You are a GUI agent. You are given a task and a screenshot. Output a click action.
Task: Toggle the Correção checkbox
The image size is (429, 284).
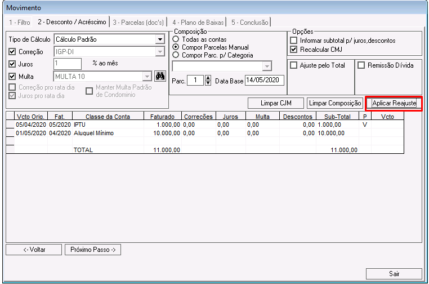(12, 51)
